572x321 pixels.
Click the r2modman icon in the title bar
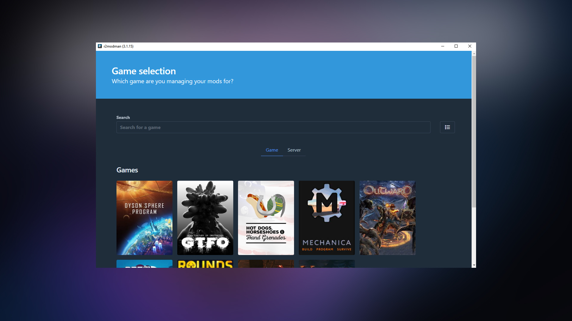tap(100, 46)
